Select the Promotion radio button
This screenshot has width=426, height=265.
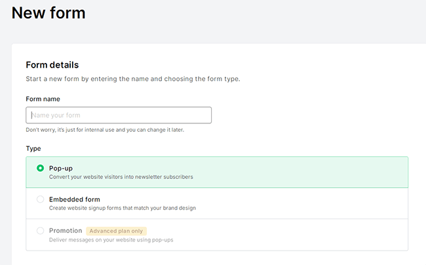click(40, 231)
